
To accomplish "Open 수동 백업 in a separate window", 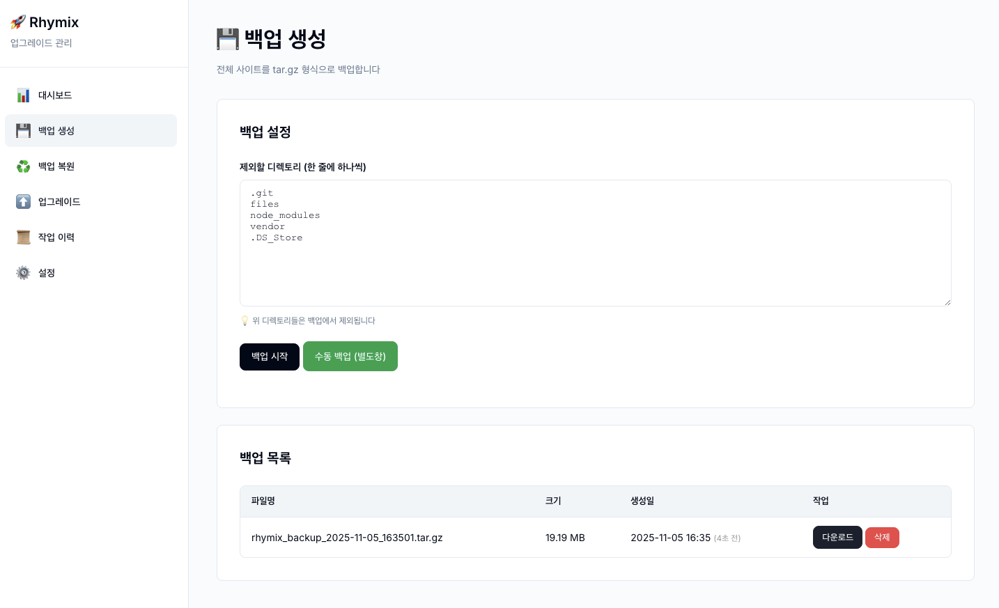I will (350, 356).
